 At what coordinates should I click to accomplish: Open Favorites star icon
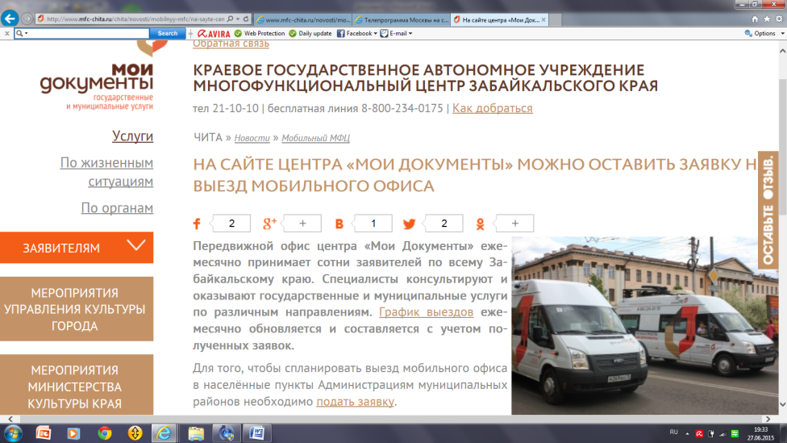767,19
